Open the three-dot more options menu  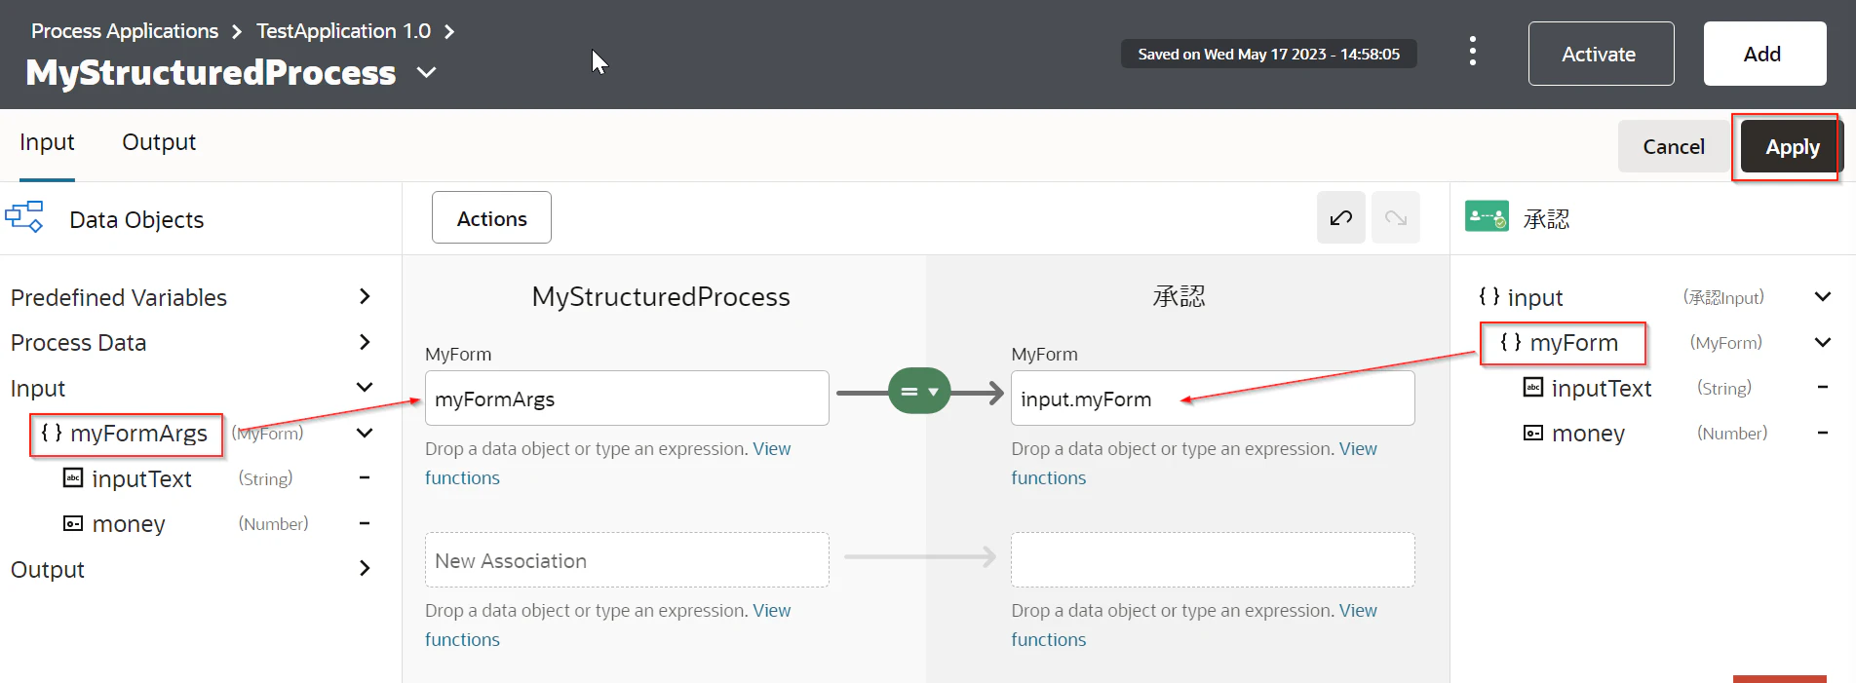pyautogui.click(x=1473, y=52)
